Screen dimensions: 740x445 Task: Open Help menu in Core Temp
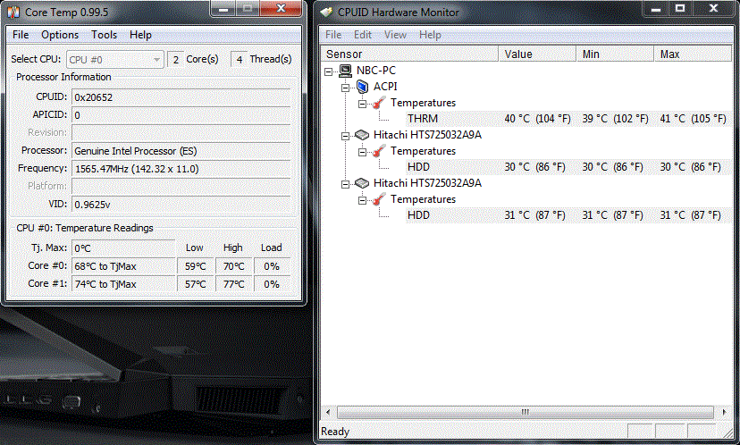140,35
